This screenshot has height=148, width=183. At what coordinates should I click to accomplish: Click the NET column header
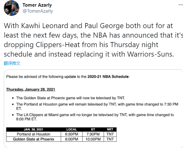click(x=110, y=130)
